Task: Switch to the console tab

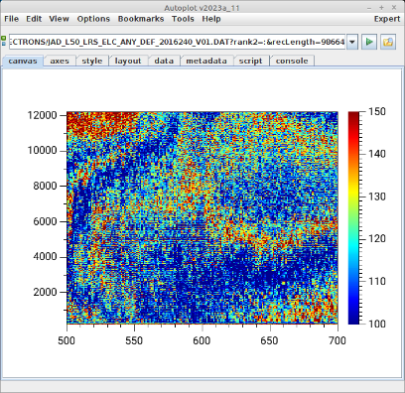Action: (292, 61)
